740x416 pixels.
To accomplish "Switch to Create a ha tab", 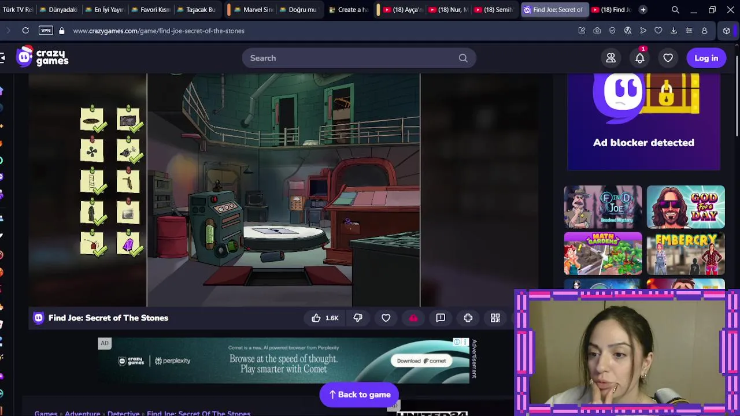I will pos(349,10).
